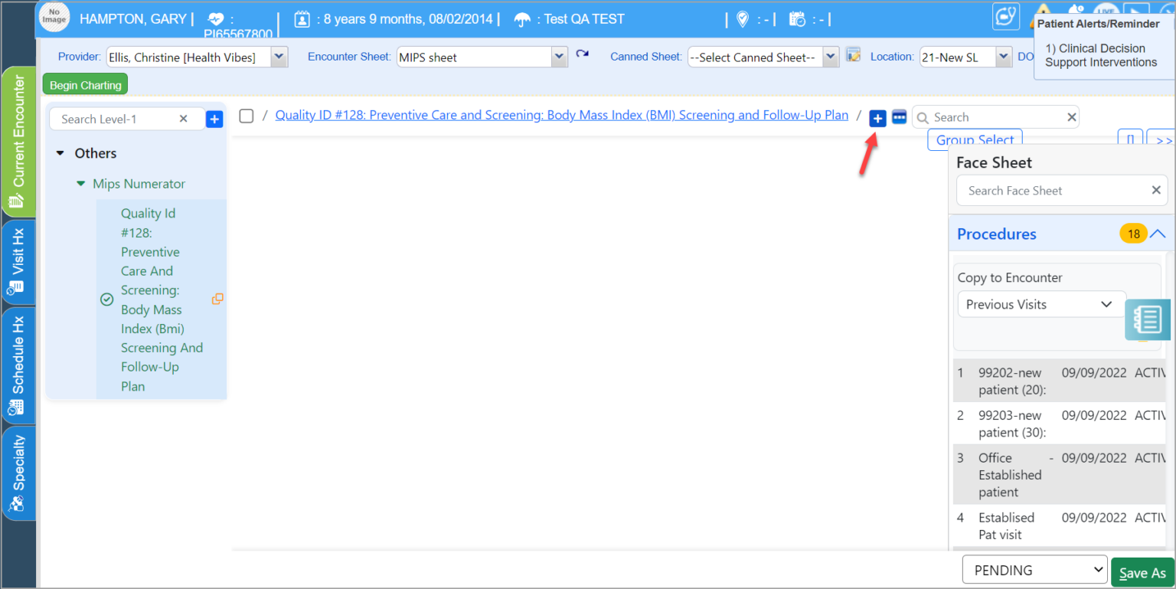The width and height of the screenshot is (1176, 589).
Task: Click the refresh arrow beside Encounter Sheet
Action: coord(583,55)
